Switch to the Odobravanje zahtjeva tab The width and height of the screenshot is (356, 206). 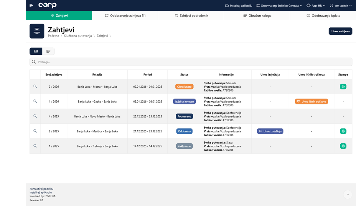[125, 16]
